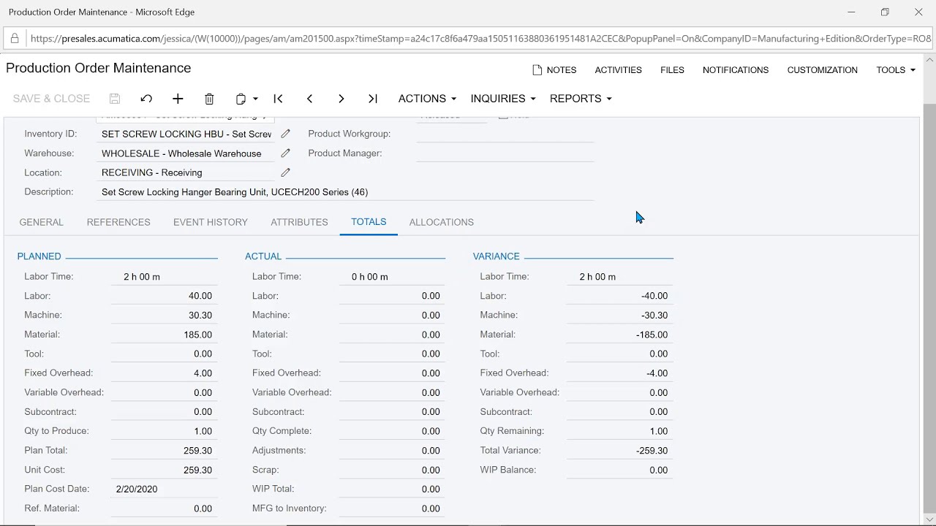
Task: Click Total Variance value -259.30
Action: pos(620,451)
